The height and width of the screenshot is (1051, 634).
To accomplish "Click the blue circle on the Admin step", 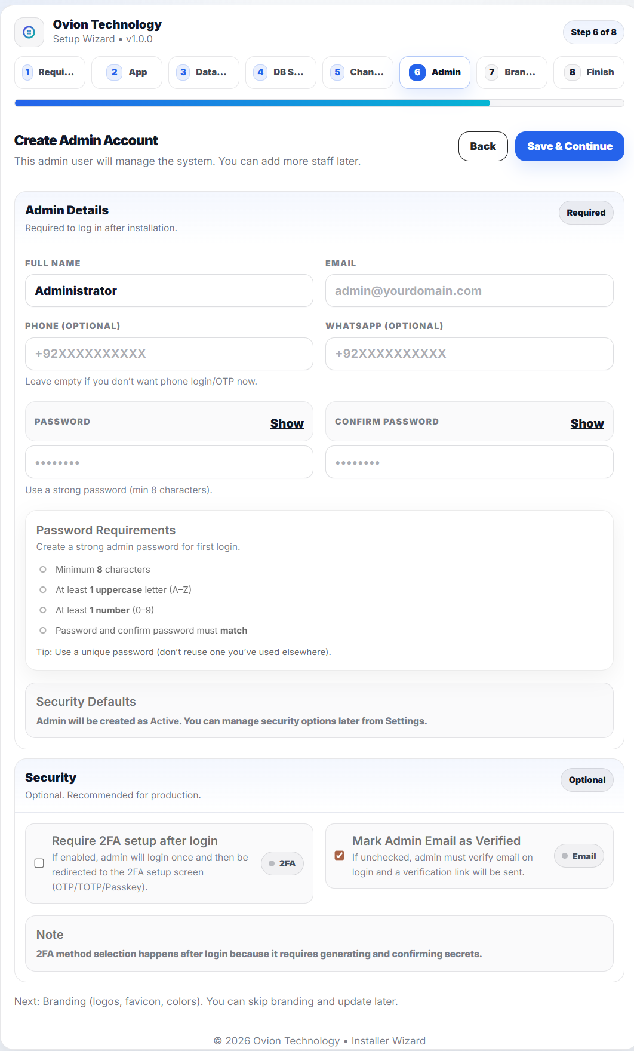I will tap(417, 72).
